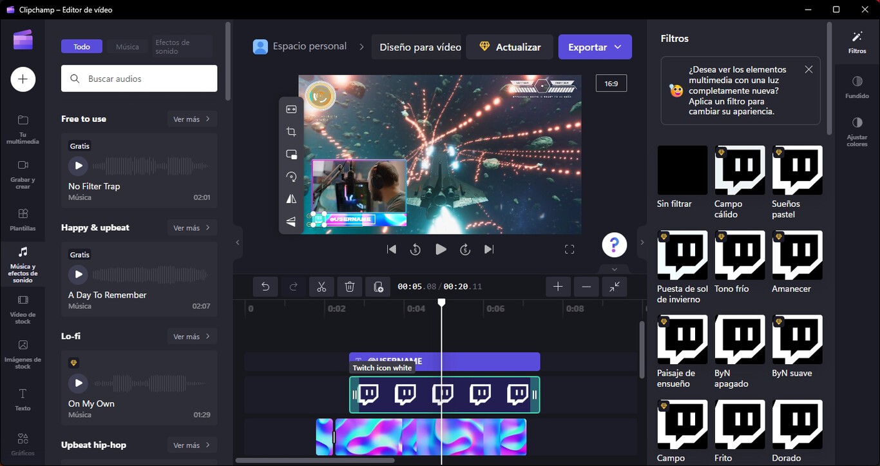Rotate the selected clip
Viewport: 880px width, 466px height.
point(291,176)
